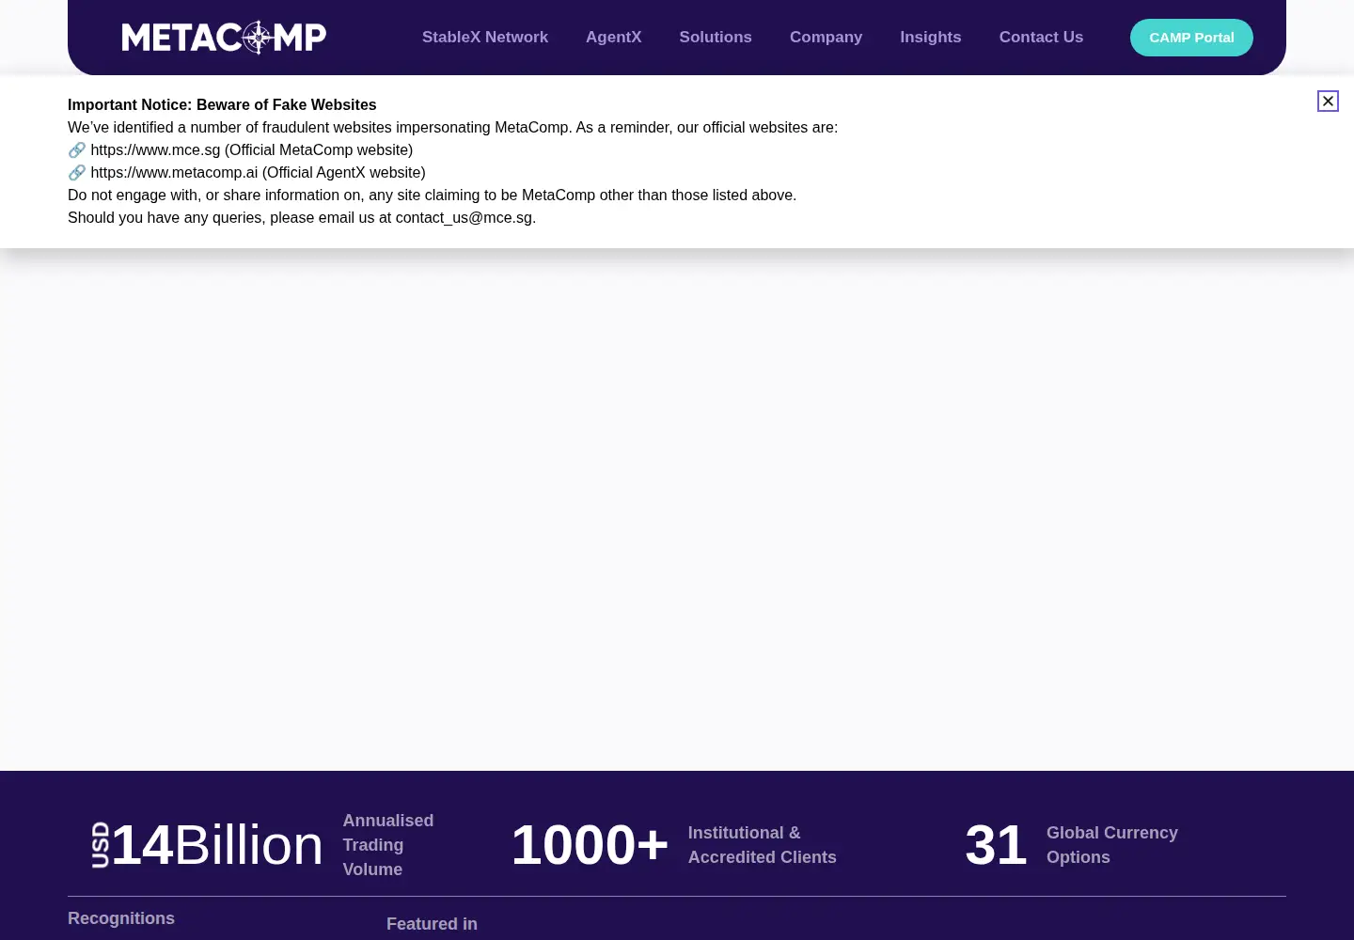Click the link emoji beside the mce.sg URL

click(x=77, y=150)
